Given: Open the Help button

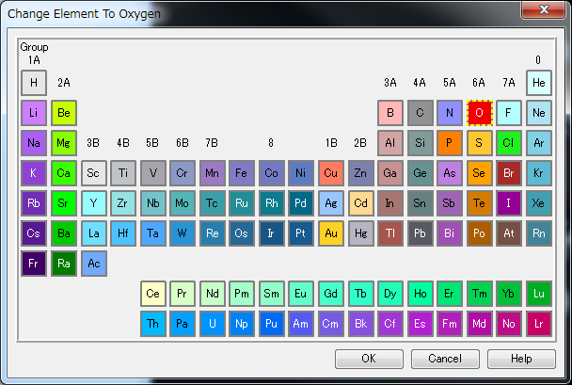Looking at the screenshot, I should tap(521, 359).
